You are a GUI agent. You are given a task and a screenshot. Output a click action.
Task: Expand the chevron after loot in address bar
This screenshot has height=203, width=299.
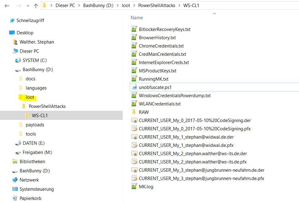[x=134, y=6]
